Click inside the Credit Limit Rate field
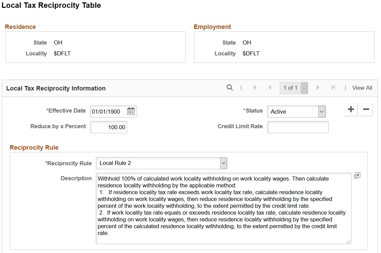The width and height of the screenshot is (381, 253). tap(297, 127)
